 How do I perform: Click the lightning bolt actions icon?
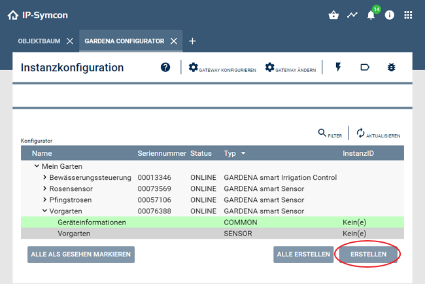(x=338, y=67)
